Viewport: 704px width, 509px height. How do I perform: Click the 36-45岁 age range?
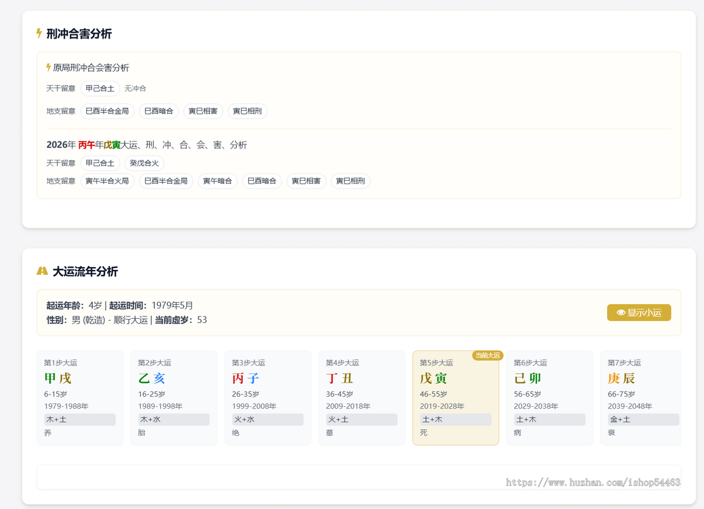[340, 395]
